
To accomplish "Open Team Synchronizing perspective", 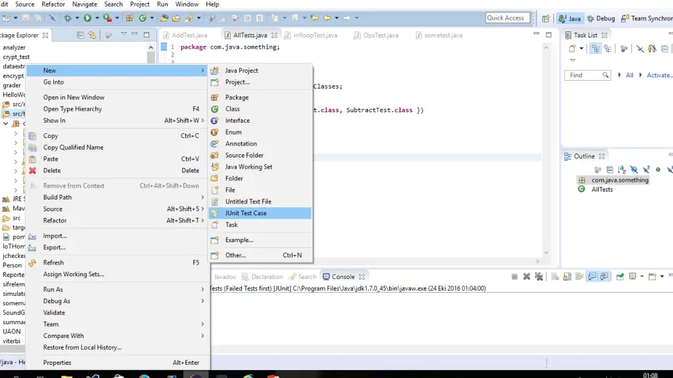I will tap(647, 18).
